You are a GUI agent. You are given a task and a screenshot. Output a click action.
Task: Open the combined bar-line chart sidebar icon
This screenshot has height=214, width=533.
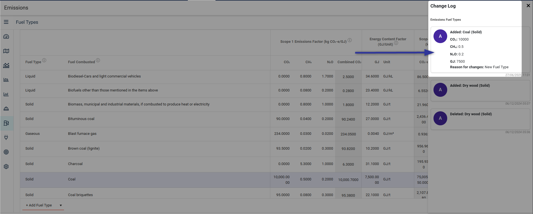coord(6,65)
